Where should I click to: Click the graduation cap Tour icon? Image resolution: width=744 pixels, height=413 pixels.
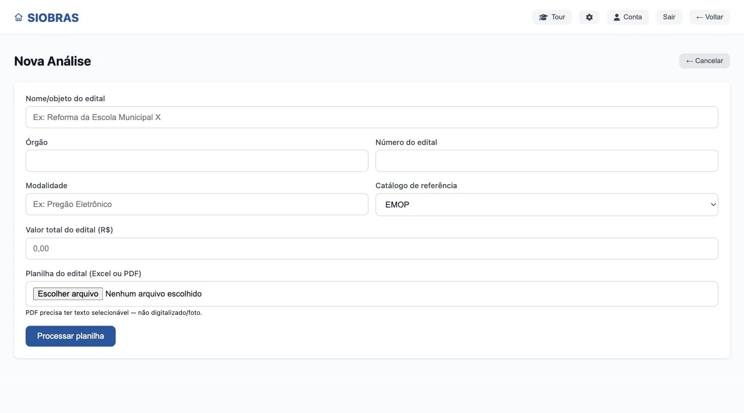(x=543, y=17)
